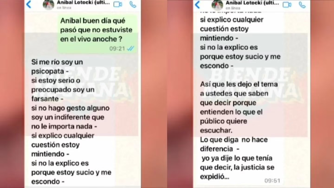The height and width of the screenshot is (188, 334).
Task: Open Anibal Lotocki contact name, left chat
Action: pos(83,3)
